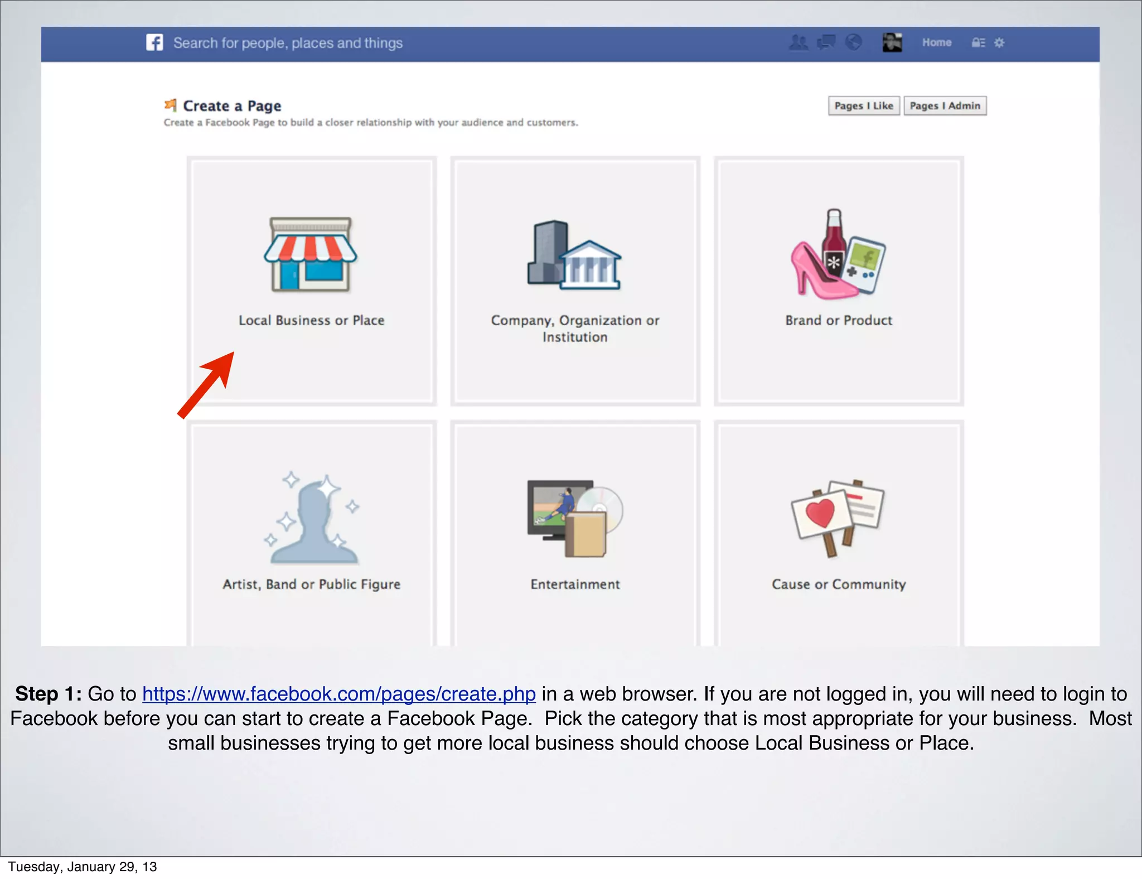Click the Home menu item
The image size is (1142, 879).
[936, 42]
